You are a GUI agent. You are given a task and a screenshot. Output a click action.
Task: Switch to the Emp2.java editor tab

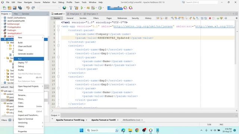(74, 14)
